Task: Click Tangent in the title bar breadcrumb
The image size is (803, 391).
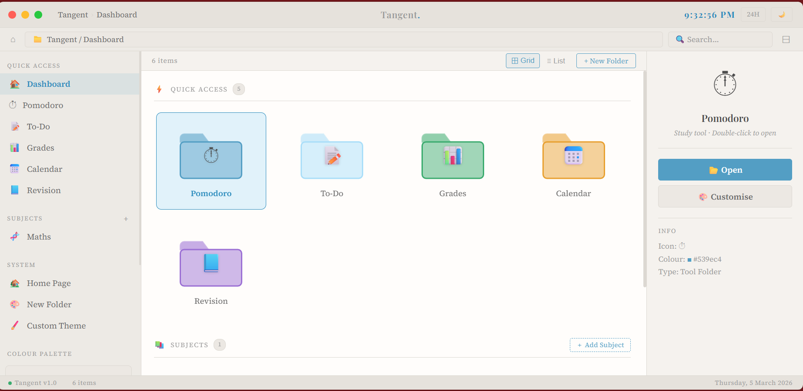Action: pos(73,15)
